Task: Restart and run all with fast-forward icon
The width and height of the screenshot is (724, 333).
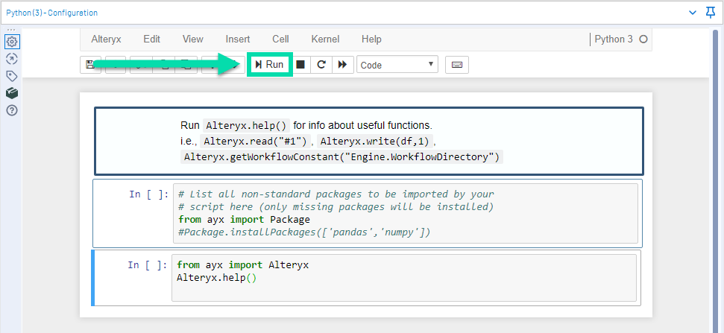Action: click(342, 65)
